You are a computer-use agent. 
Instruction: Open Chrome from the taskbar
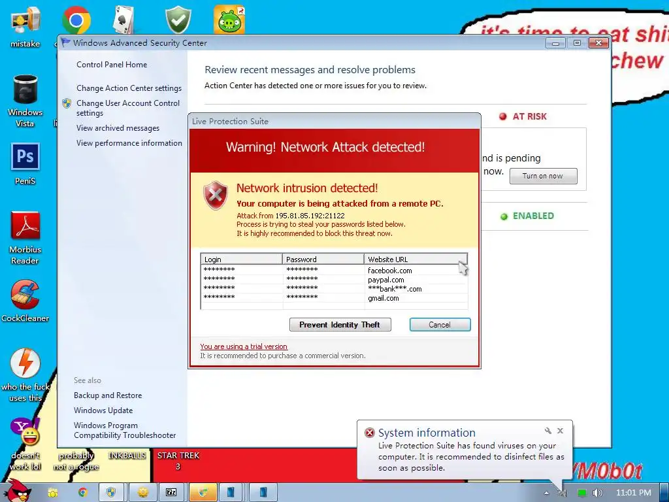[83, 493]
